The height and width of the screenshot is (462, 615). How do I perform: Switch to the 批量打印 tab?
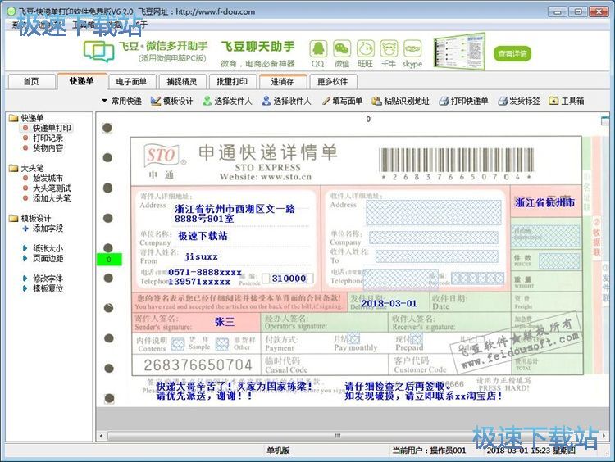[232, 82]
